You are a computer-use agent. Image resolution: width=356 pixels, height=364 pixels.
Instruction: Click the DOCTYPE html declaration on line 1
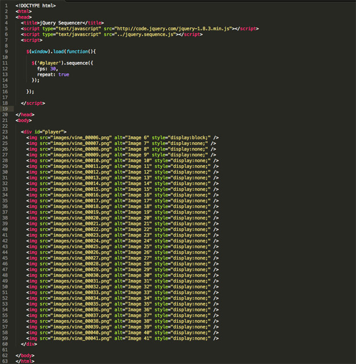pyautogui.click(x=35, y=6)
